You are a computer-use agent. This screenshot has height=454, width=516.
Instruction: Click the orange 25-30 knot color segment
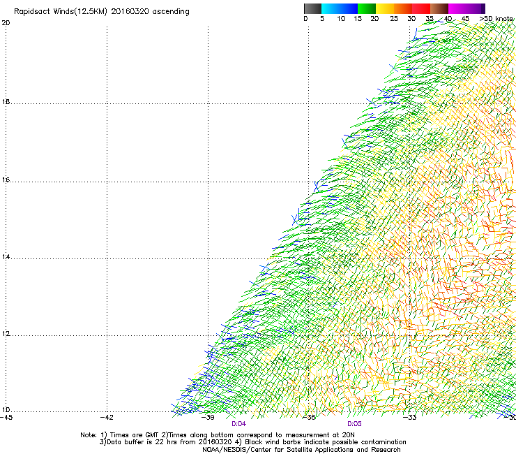click(x=403, y=8)
